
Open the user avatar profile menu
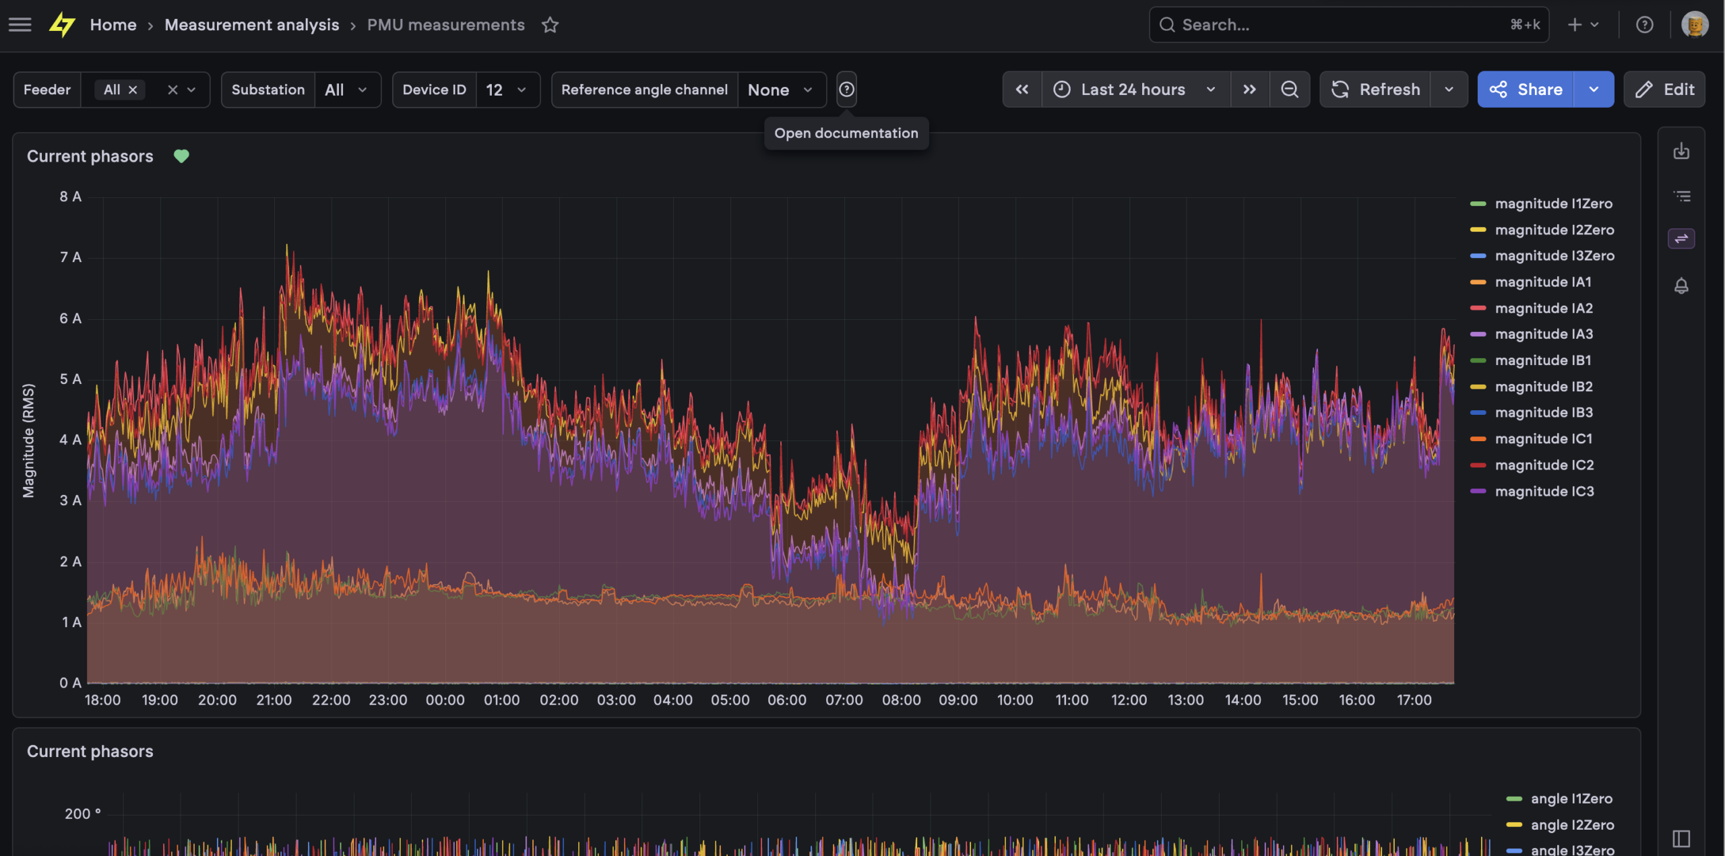click(x=1694, y=25)
